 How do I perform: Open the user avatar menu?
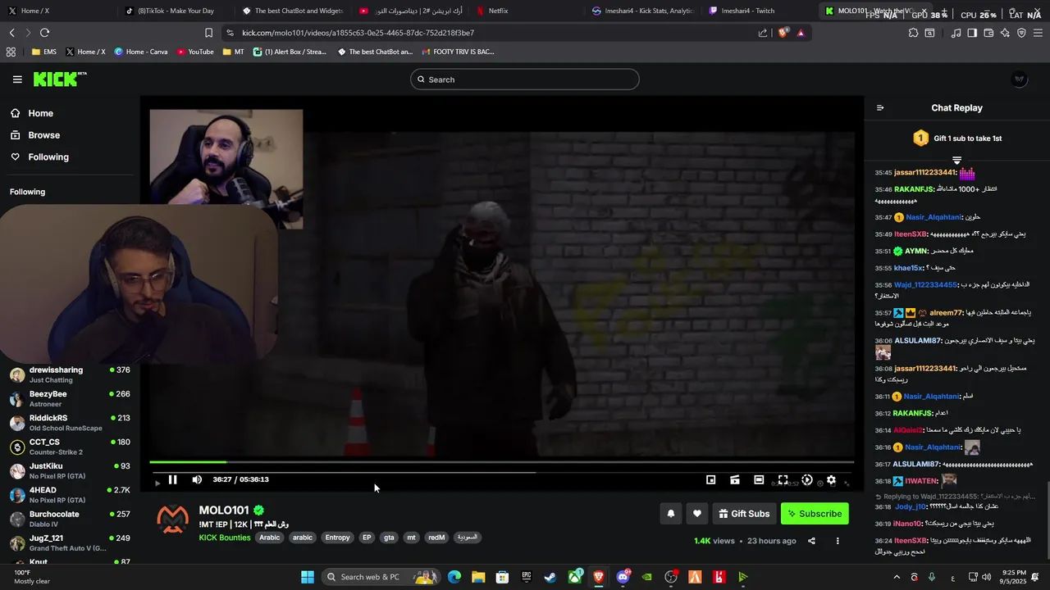[1020, 79]
